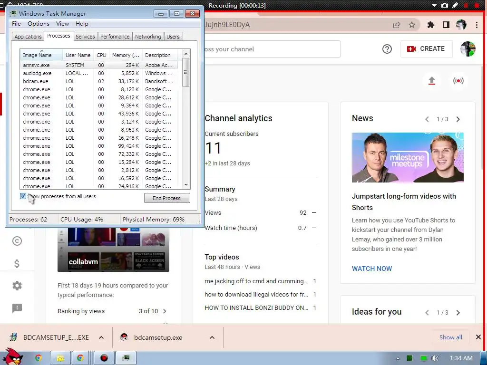
Task: Open the Earn dollar icon in Studio sidebar
Action: tap(17, 263)
